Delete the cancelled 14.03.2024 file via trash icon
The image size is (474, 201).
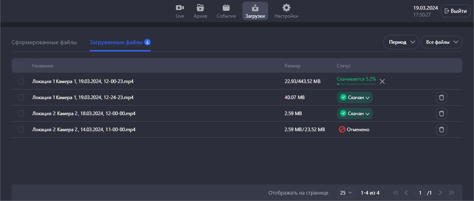[441, 130]
